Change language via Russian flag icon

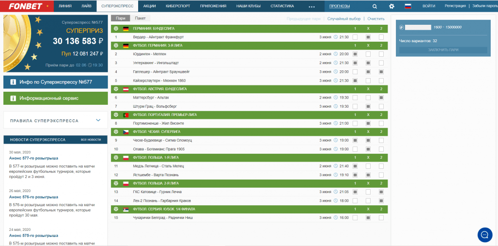point(408,6)
